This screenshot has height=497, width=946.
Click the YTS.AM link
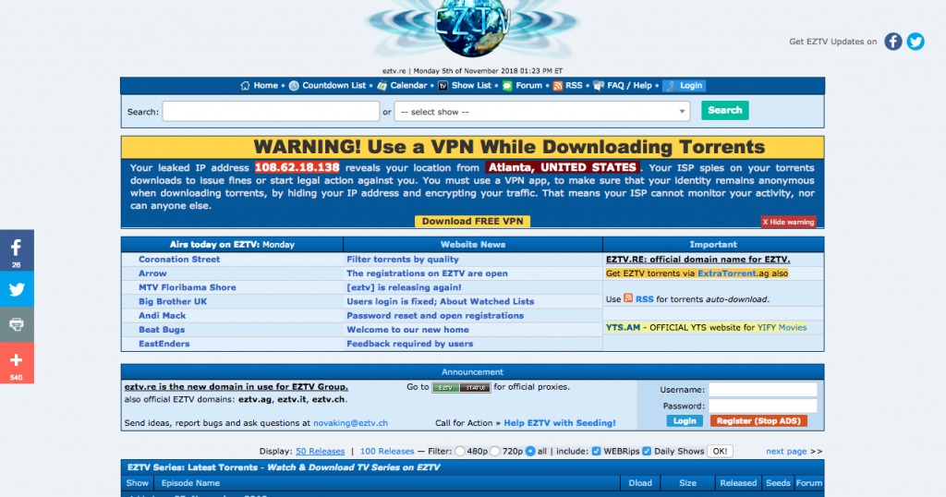(x=623, y=328)
